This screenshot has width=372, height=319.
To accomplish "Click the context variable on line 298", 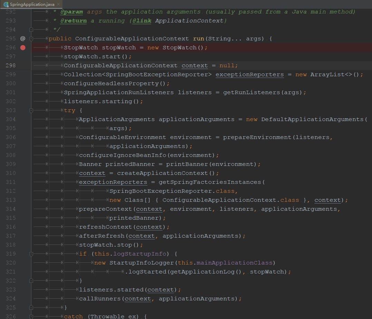I will tap(195, 66).
